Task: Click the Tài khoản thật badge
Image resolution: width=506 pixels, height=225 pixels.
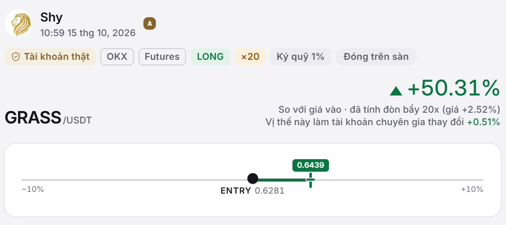Action: [50, 57]
